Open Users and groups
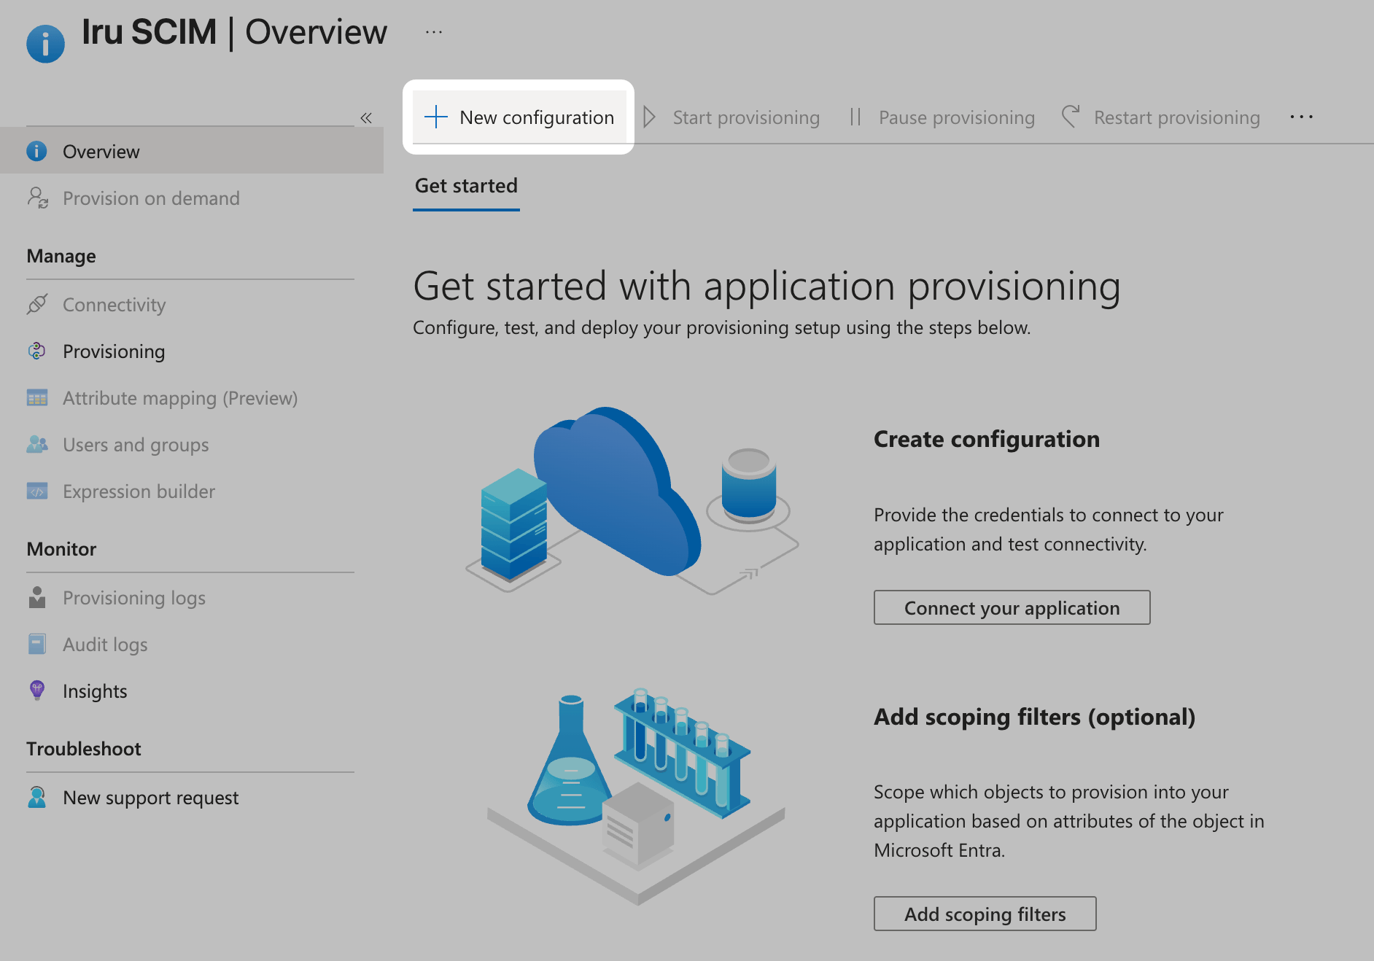The image size is (1374, 961). pyautogui.click(x=136, y=445)
